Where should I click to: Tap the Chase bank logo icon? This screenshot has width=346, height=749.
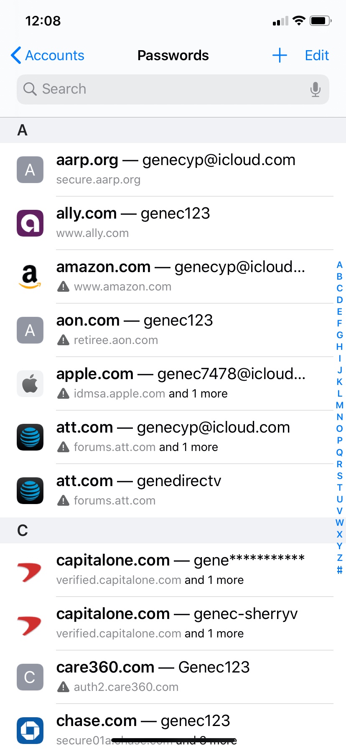[30, 730]
